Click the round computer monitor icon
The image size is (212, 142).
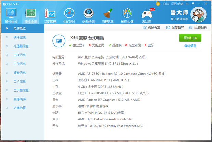click(59, 41)
